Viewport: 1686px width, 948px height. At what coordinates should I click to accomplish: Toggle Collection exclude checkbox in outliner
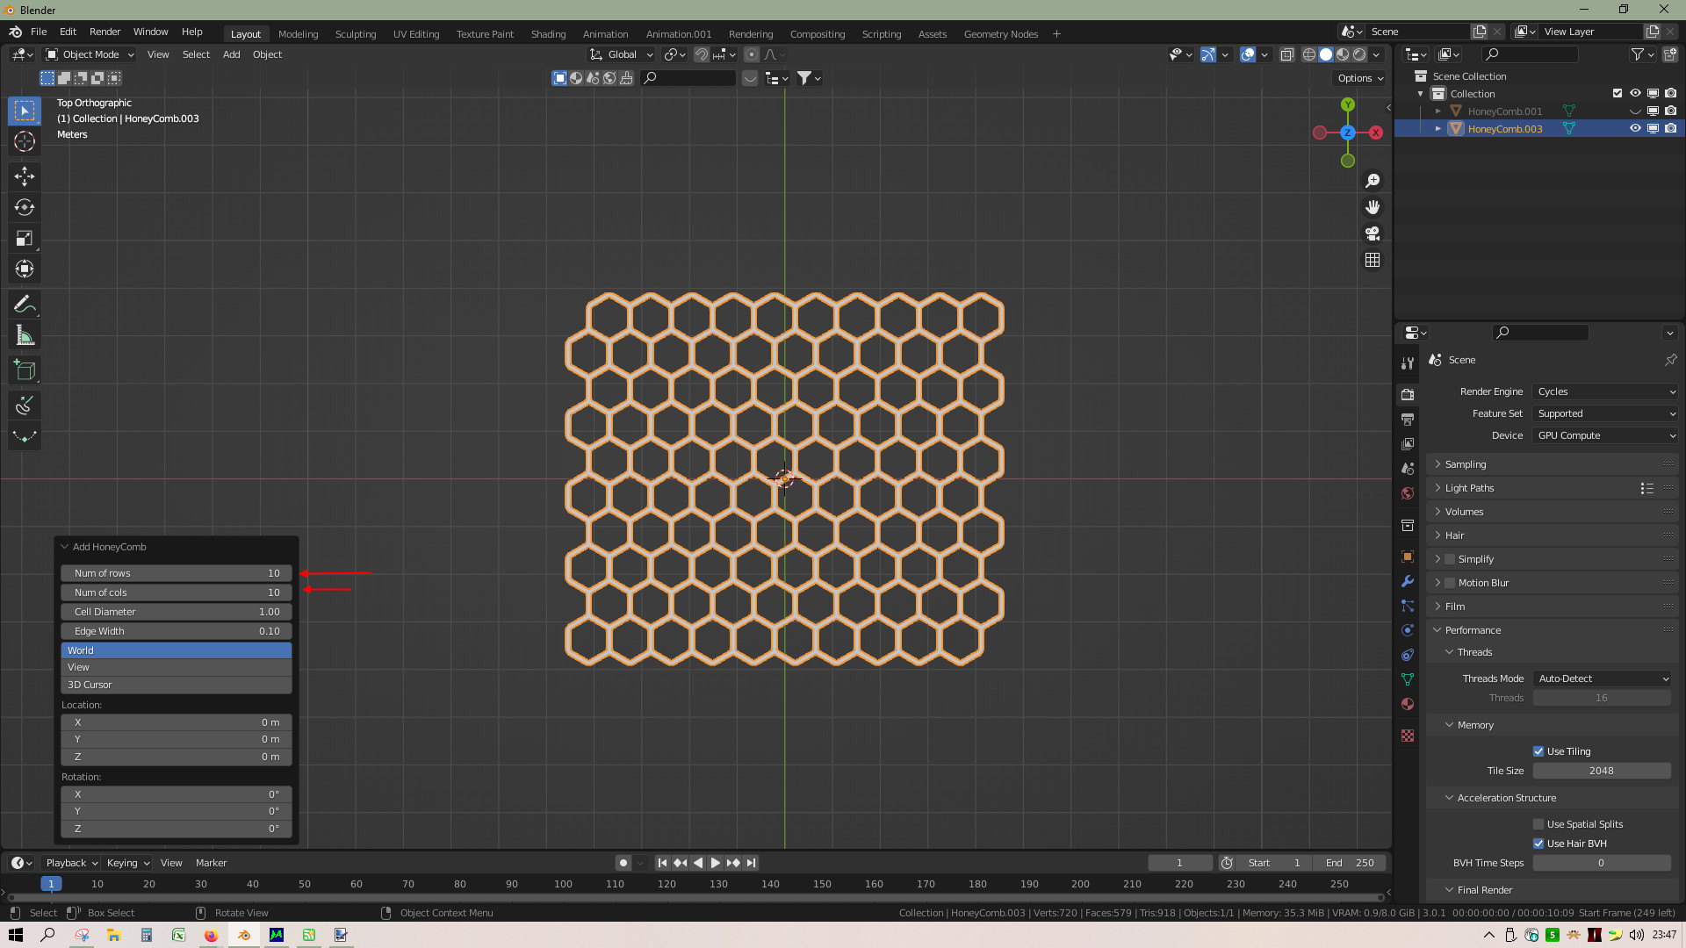point(1618,93)
